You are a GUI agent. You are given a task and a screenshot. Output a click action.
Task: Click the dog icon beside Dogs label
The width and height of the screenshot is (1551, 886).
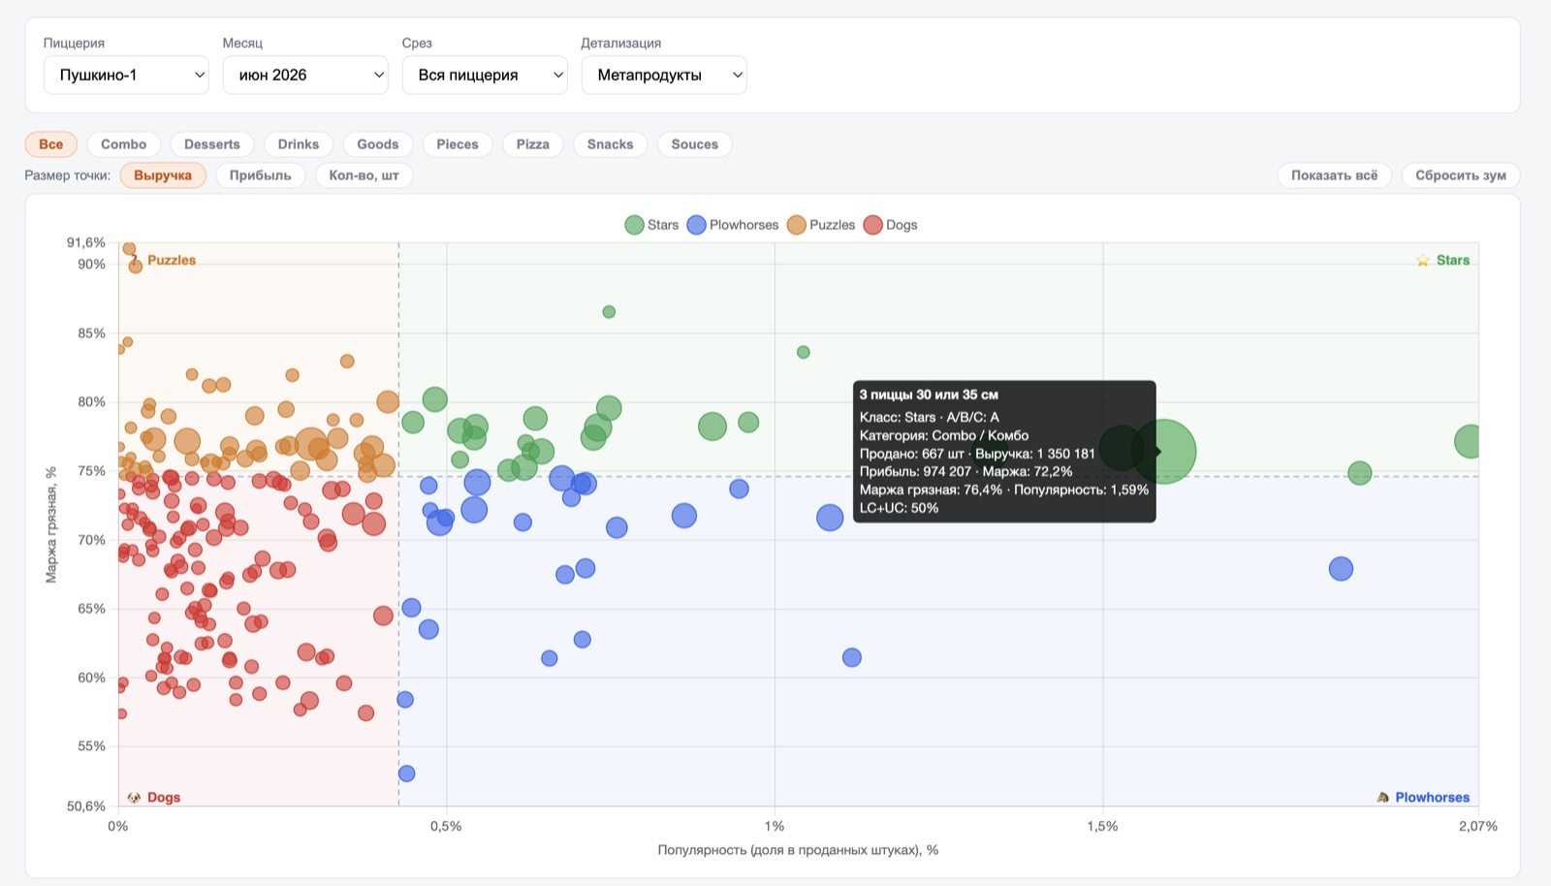click(x=134, y=797)
